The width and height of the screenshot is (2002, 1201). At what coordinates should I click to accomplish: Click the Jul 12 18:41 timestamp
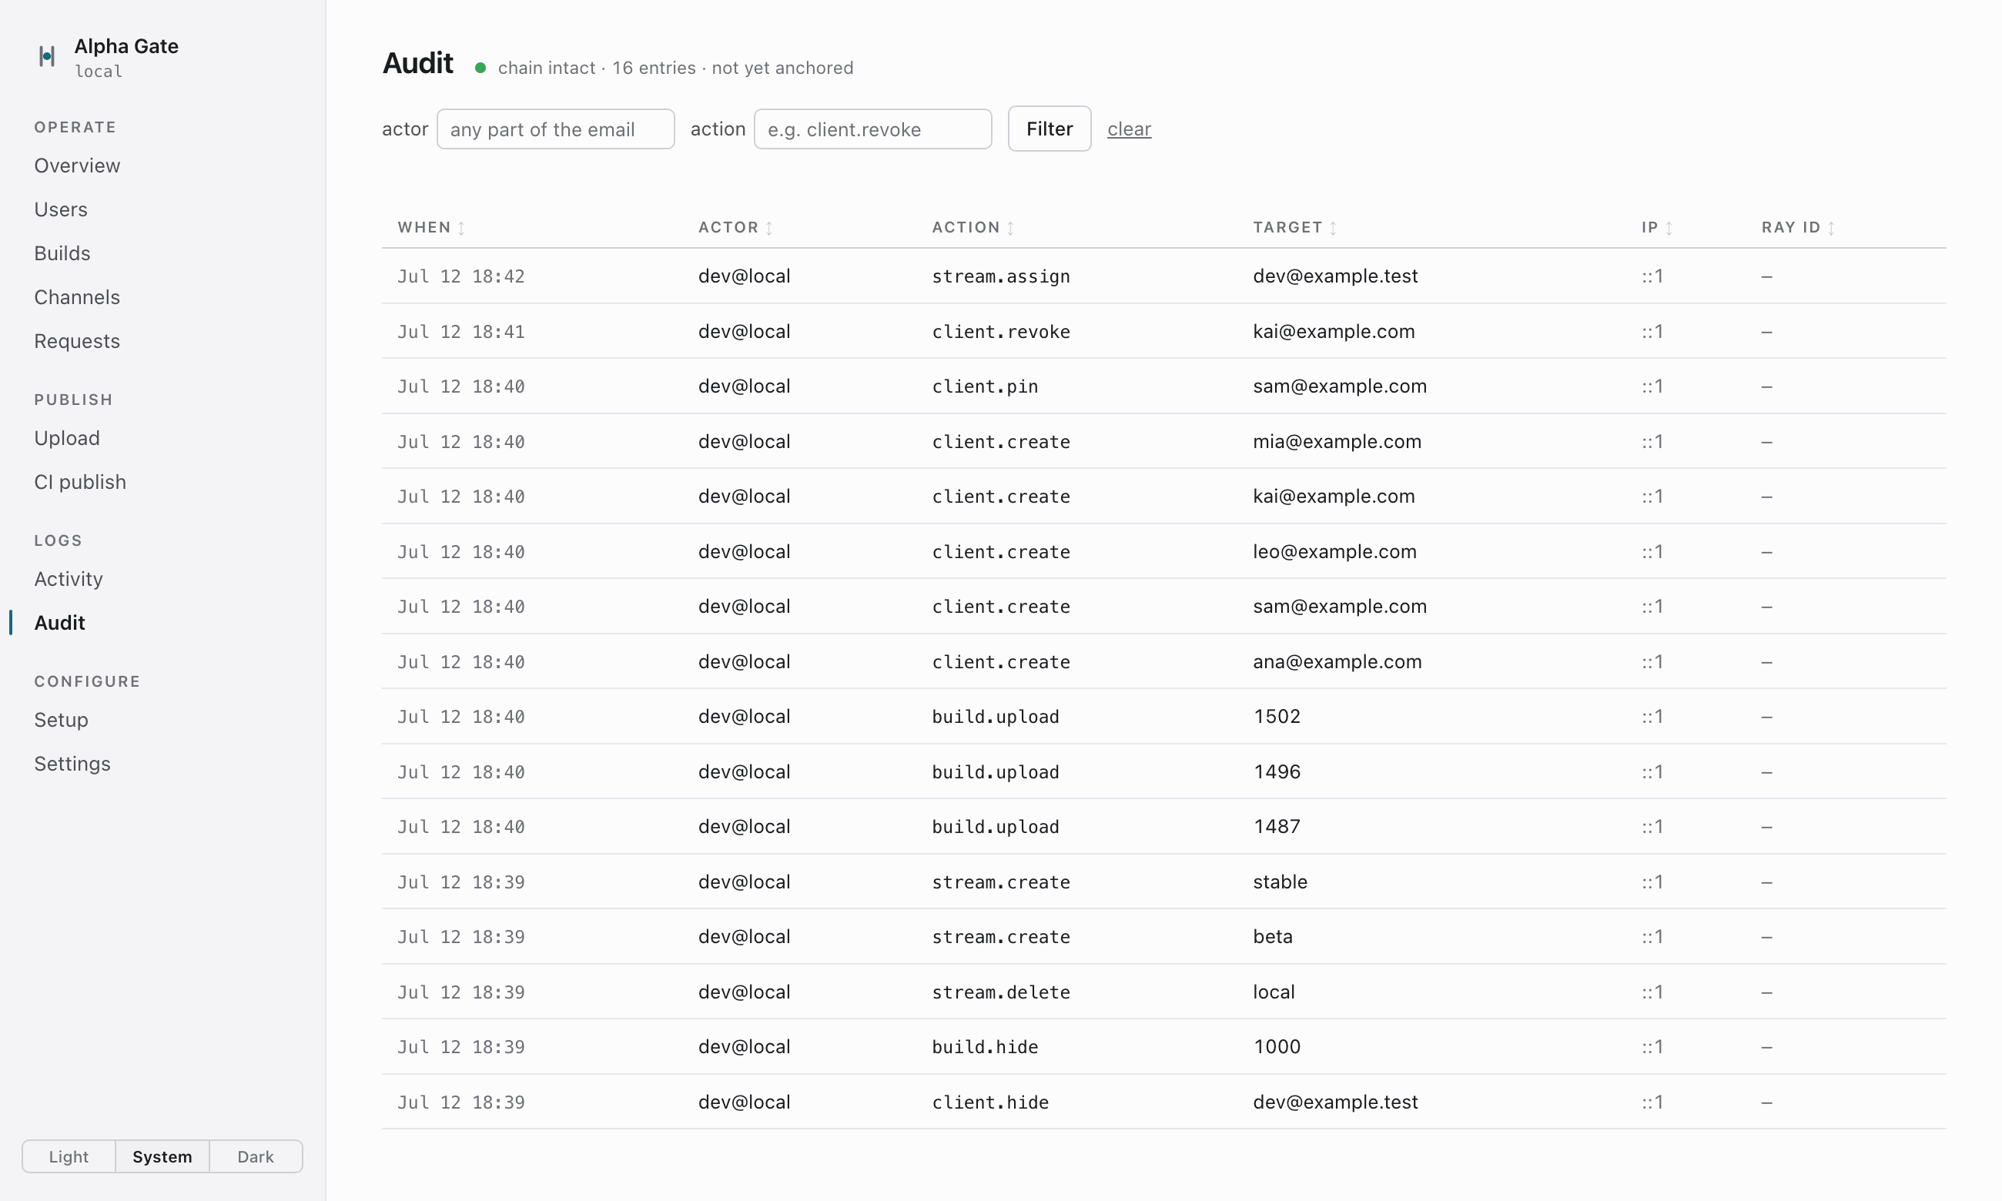[461, 331]
